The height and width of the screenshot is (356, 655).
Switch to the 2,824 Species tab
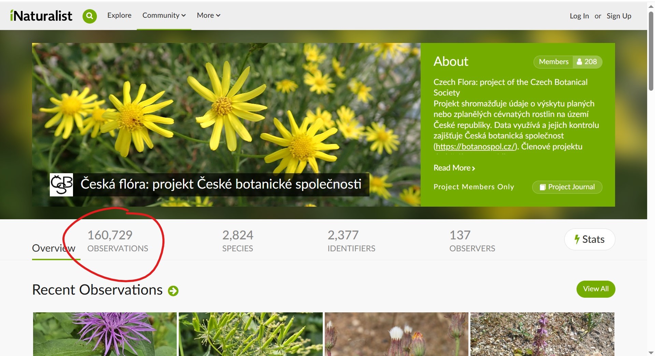coord(238,241)
